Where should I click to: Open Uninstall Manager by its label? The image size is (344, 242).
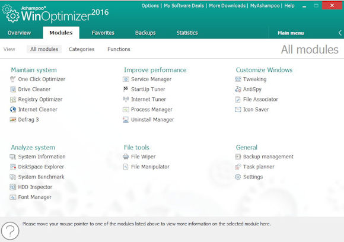coord(152,120)
